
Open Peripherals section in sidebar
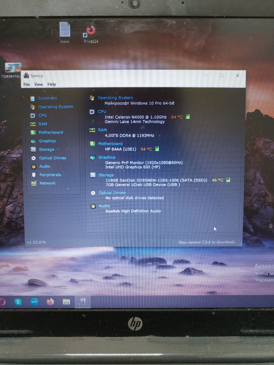(50, 175)
